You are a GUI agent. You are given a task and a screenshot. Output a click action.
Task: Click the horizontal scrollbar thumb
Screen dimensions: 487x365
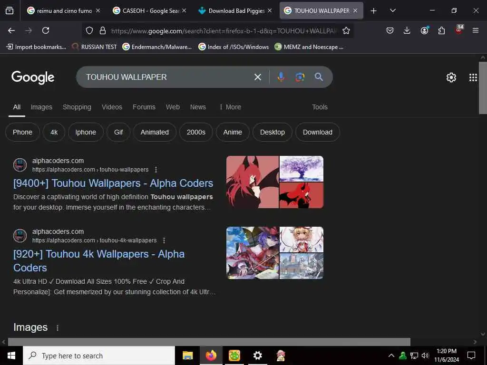(209, 342)
